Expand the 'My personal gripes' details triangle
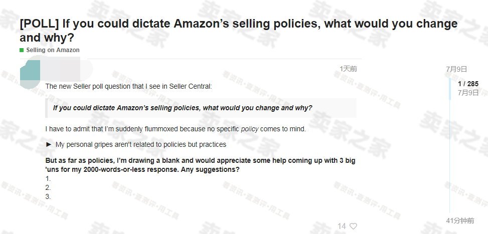 click(49, 144)
